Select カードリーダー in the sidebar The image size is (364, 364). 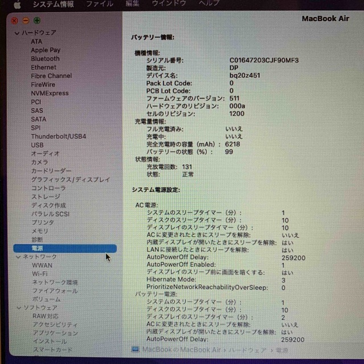(x=51, y=171)
